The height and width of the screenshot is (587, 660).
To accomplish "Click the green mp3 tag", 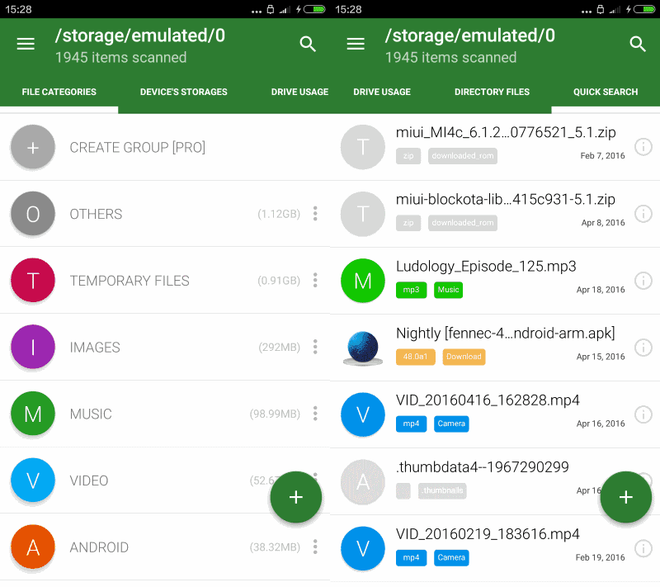I will (411, 290).
